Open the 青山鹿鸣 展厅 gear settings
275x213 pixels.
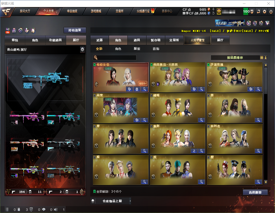tap(82, 50)
